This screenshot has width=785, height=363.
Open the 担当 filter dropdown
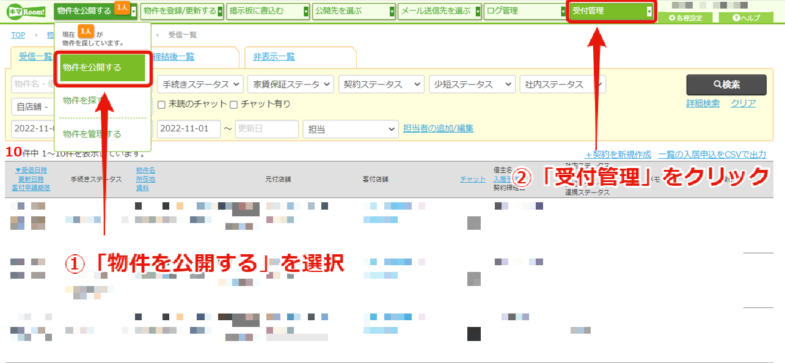(351, 129)
